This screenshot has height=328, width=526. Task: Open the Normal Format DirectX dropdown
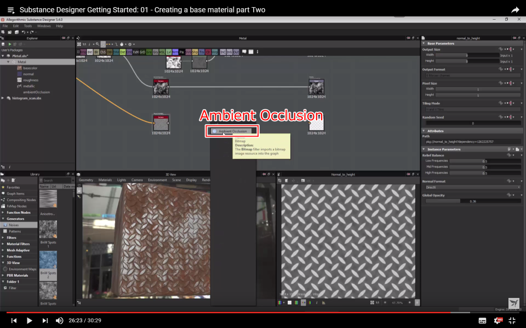pyautogui.click(x=473, y=188)
